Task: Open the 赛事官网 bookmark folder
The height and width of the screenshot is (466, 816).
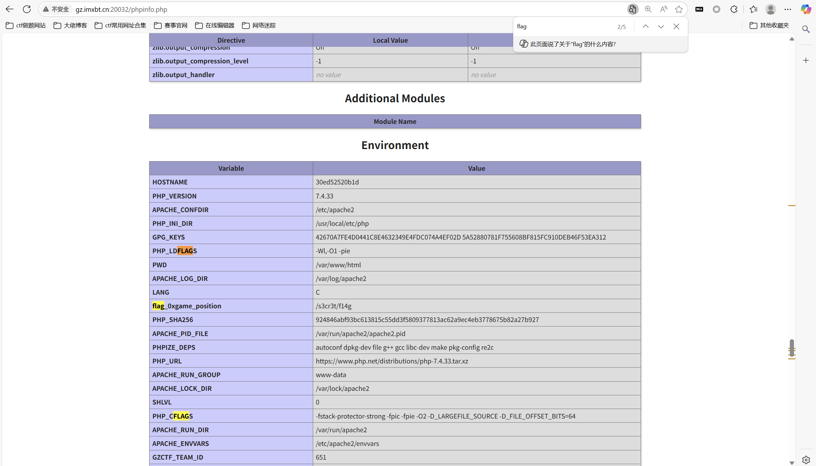Action: (x=171, y=25)
